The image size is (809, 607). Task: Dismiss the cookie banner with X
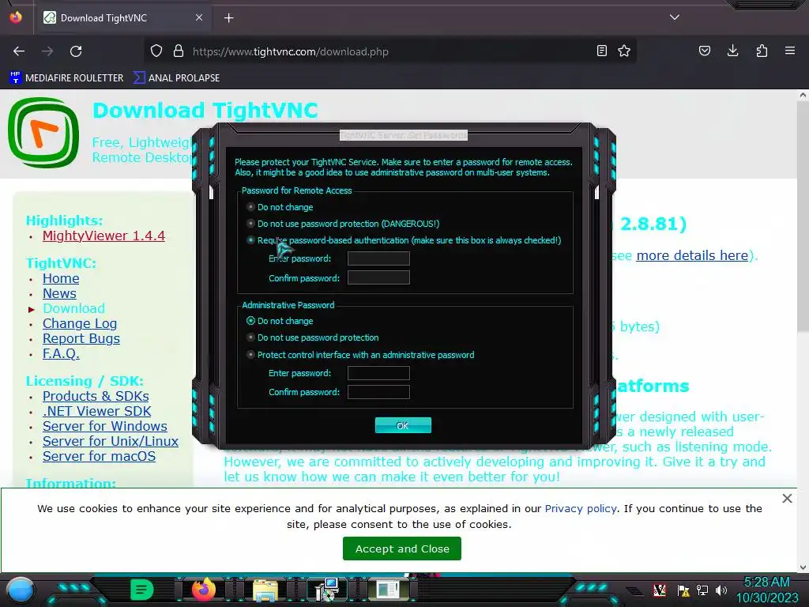787,498
